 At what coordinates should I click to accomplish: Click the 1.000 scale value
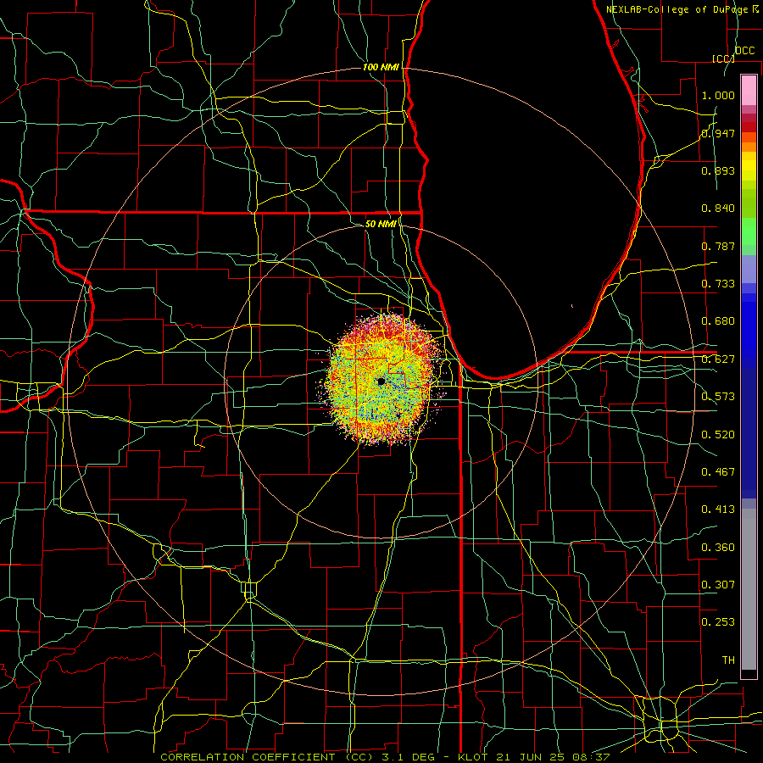click(718, 95)
